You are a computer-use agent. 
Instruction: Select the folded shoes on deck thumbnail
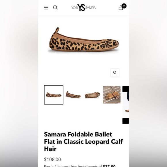(112, 95)
